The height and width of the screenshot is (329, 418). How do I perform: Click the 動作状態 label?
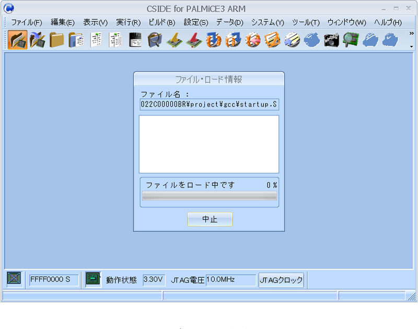click(x=121, y=280)
